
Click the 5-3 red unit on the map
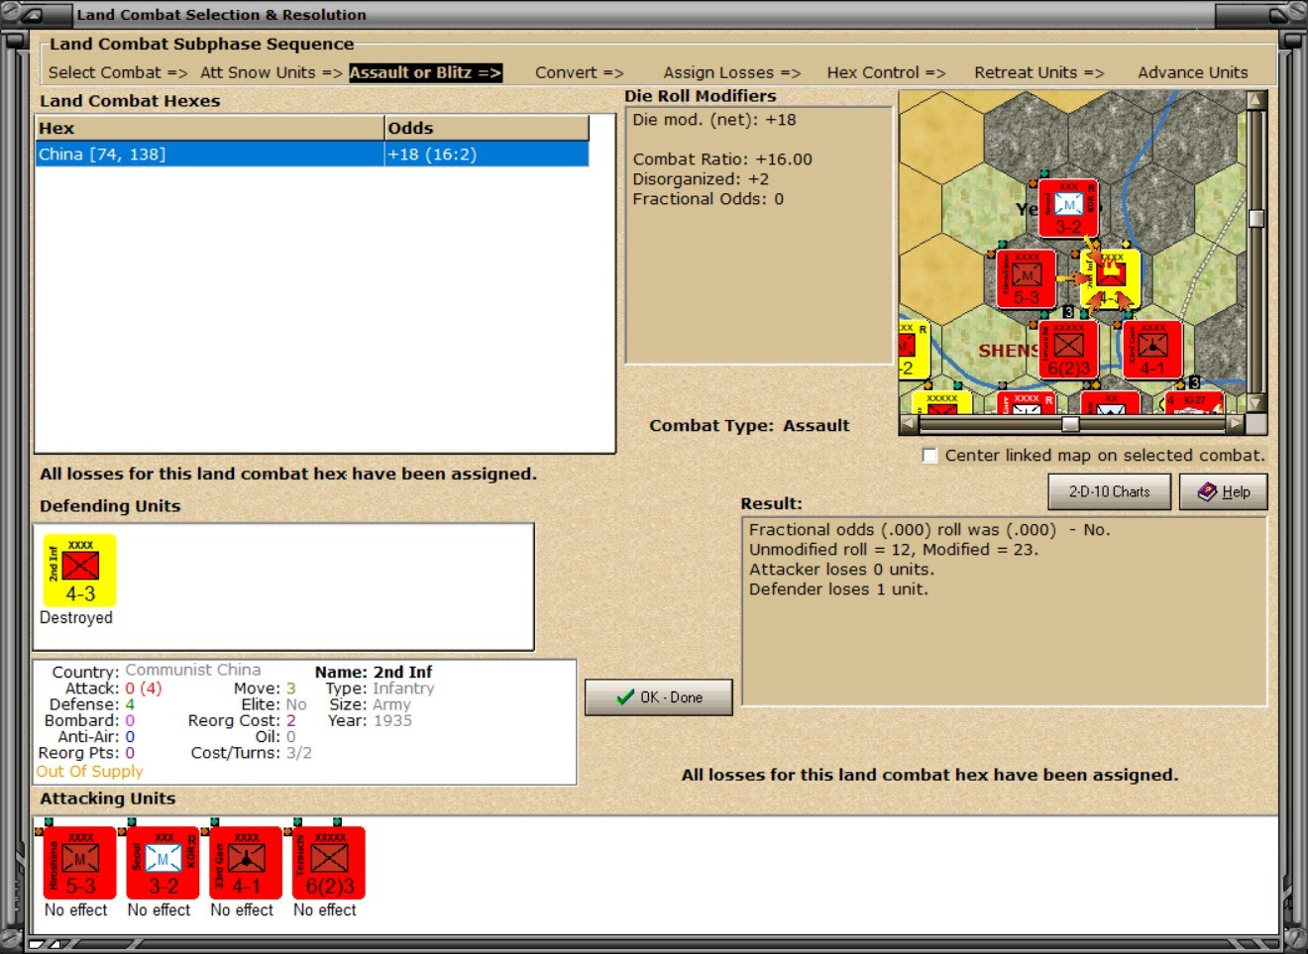coord(1026,278)
